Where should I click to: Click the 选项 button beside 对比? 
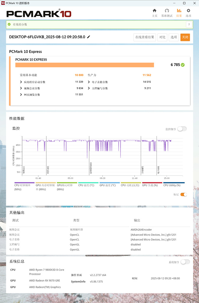pyautogui.click(x=174, y=37)
